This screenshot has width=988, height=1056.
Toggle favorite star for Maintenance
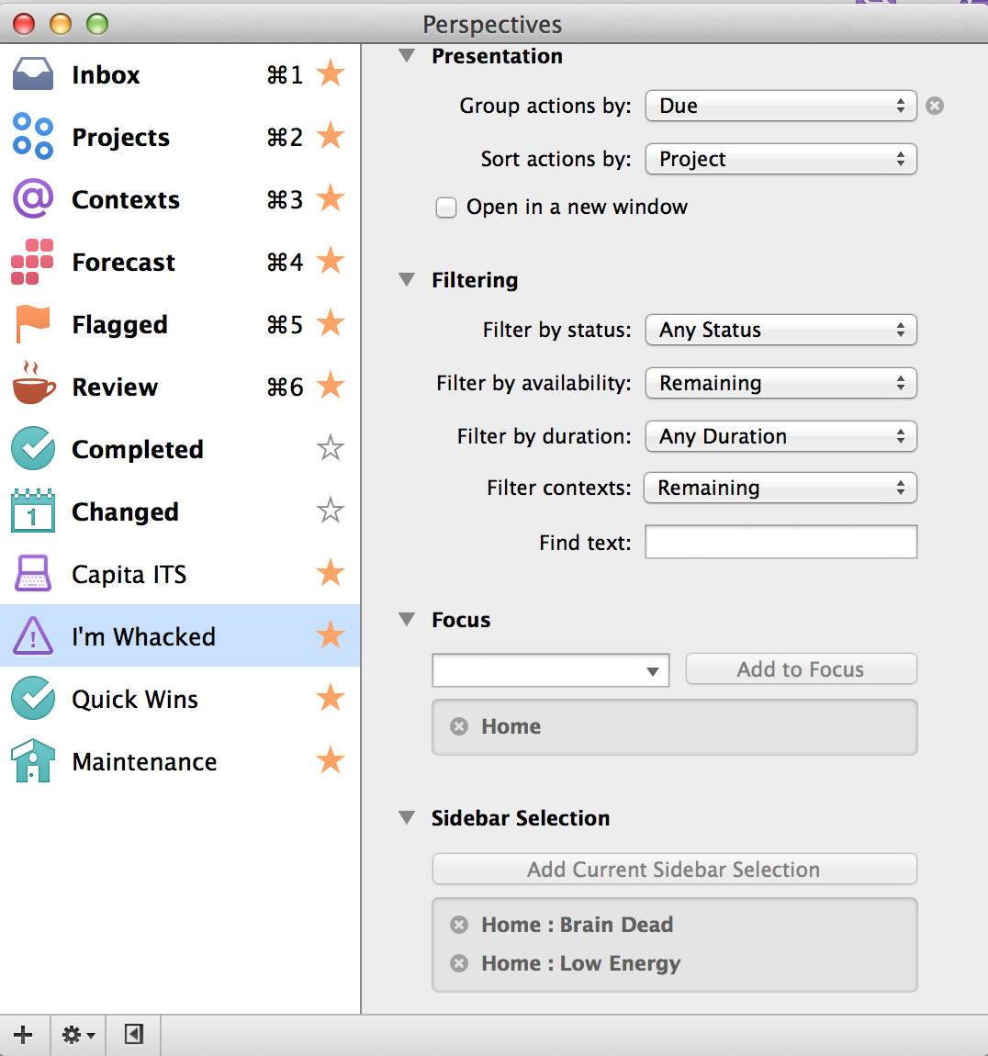point(331,761)
